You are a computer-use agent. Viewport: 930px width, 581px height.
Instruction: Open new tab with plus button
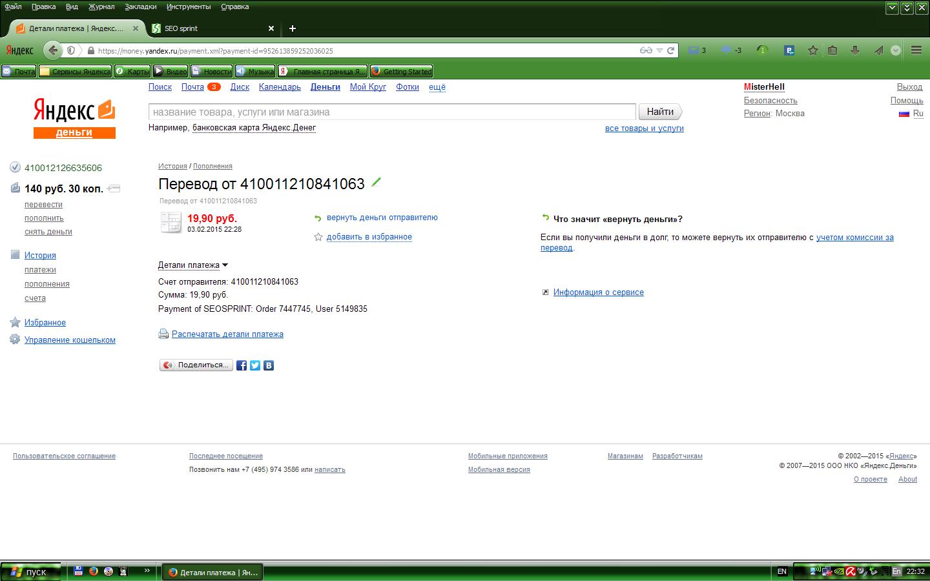(x=293, y=28)
